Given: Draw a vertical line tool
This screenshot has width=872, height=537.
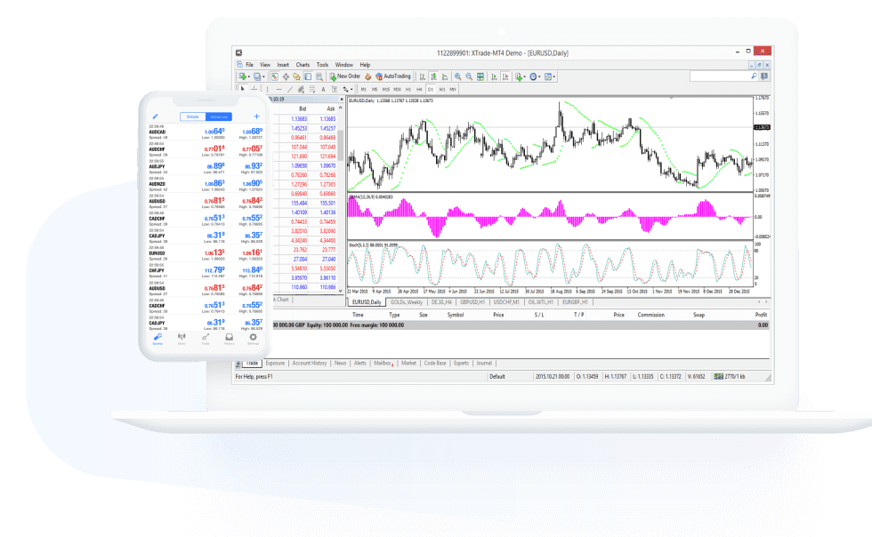Looking at the screenshot, I should pos(268,89).
